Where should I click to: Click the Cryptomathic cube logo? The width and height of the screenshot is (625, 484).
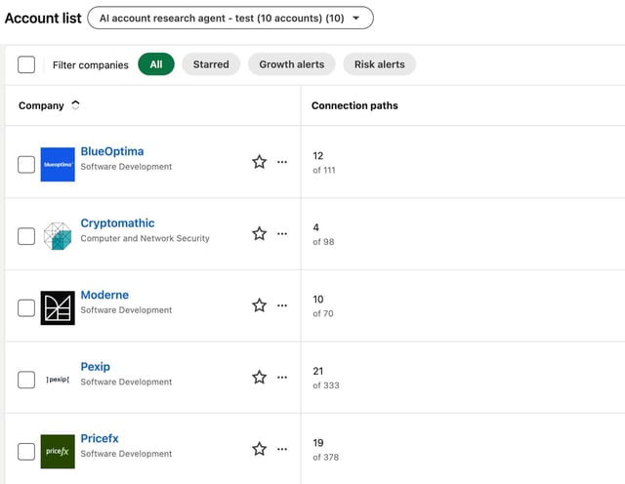(58, 236)
